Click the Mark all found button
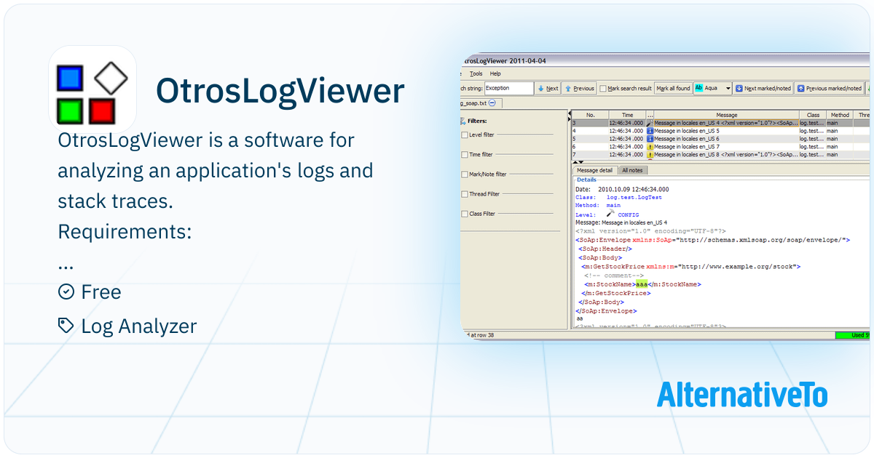This screenshot has height=458, width=874. tap(673, 88)
